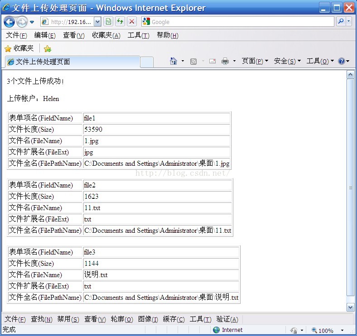Click the Help question mark icon

coord(341,61)
